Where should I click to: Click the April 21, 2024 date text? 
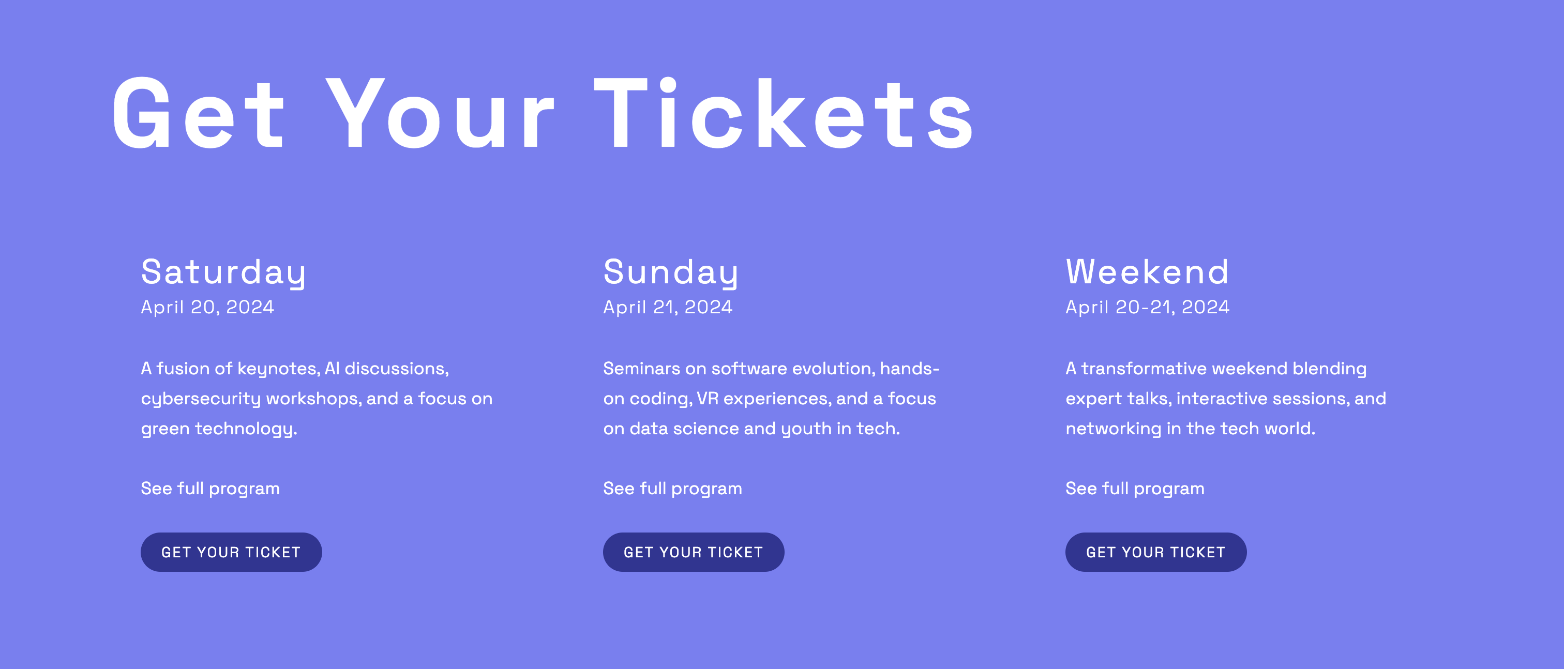pos(668,308)
